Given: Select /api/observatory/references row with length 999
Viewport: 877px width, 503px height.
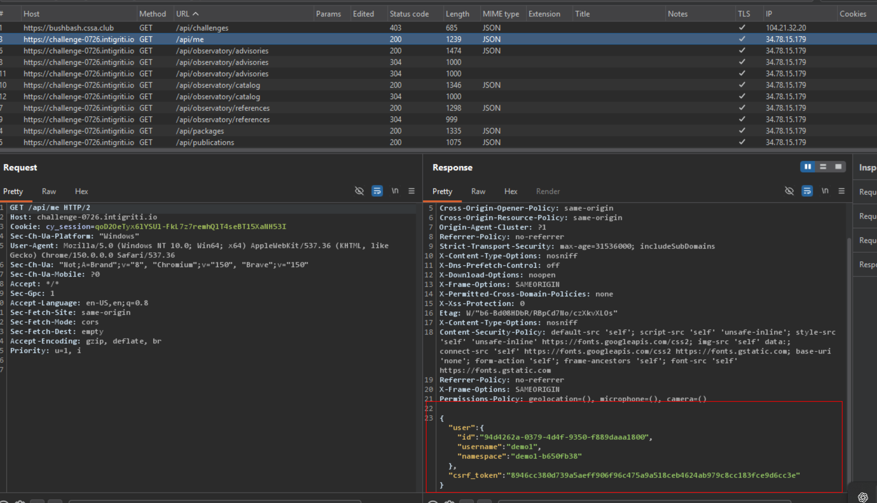Looking at the screenshot, I should 438,119.
